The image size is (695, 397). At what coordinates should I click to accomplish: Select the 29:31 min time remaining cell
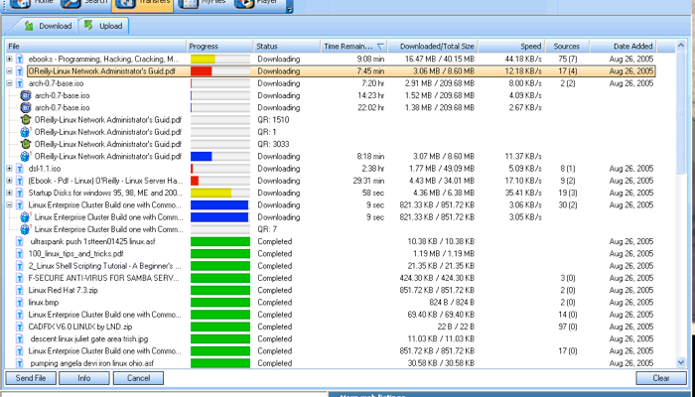click(x=368, y=181)
